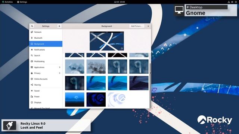The image size is (239, 134).
Task: Click the Power icon in sidebar
Action: (x=32, y=96)
